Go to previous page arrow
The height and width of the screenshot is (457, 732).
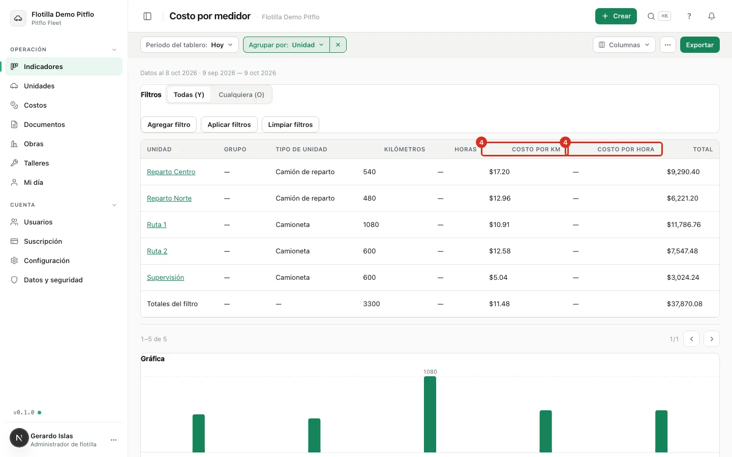coord(691,339)
